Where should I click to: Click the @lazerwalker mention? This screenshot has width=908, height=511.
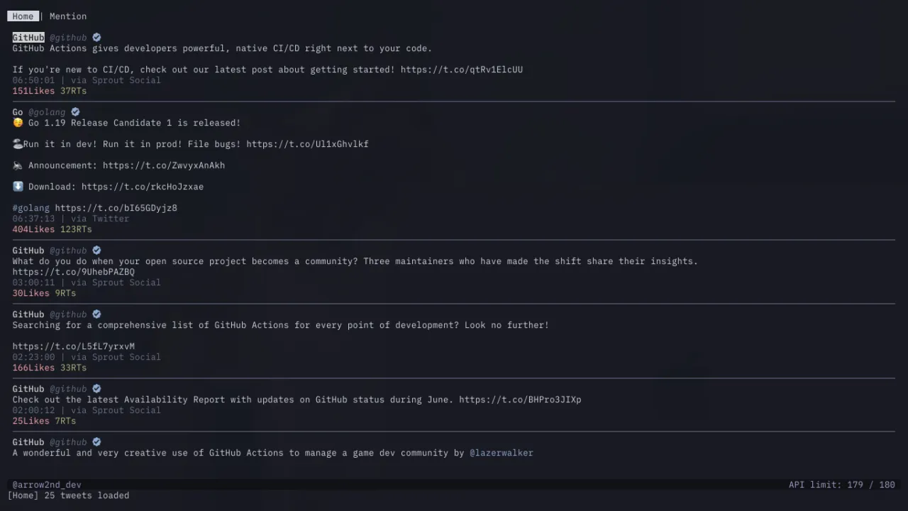pos(502,453)
